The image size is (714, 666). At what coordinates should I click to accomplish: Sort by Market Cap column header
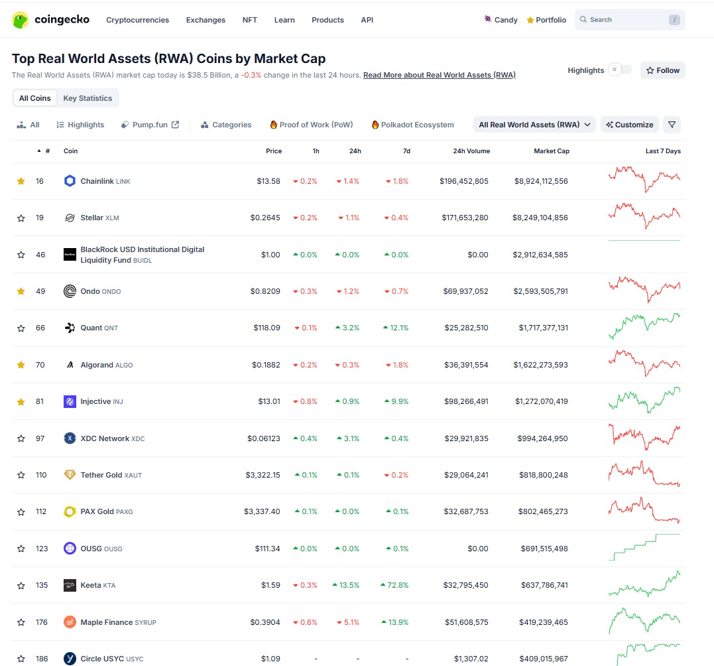click(x=552, y=151)
